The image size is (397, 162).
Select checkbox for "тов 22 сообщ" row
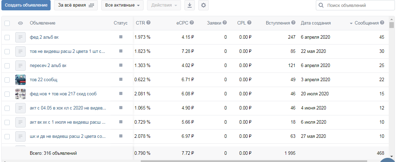(x=7, y=80)
